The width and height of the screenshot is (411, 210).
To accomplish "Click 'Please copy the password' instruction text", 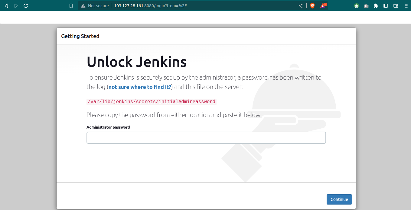I will tap(174, 115).
